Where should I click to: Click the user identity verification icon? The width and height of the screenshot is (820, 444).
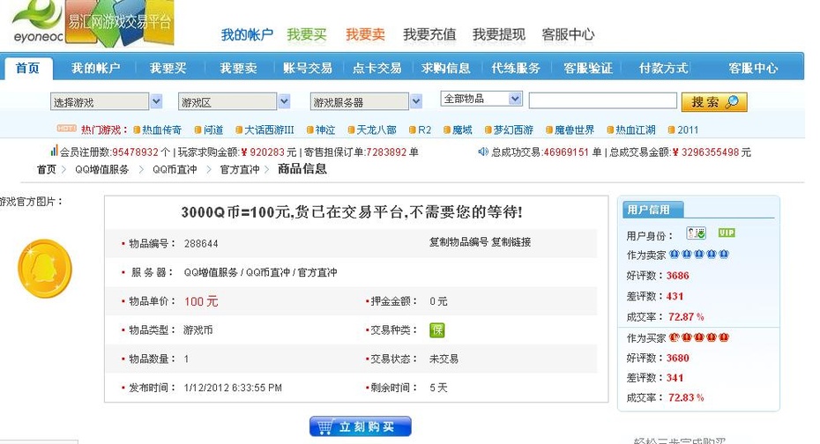tap(697, 233)
